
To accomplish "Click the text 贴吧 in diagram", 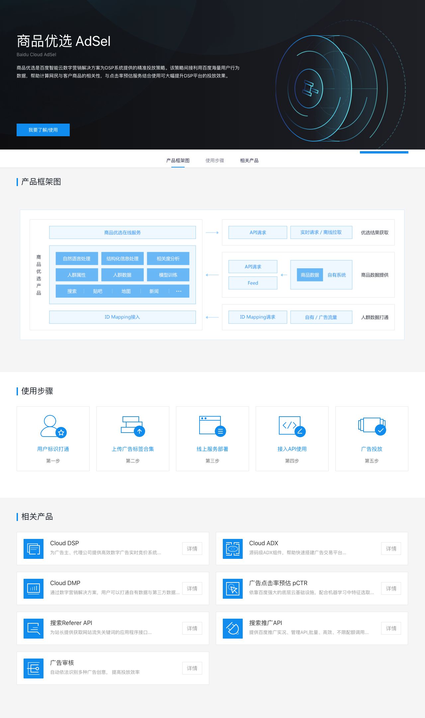I will coord(98,291).
